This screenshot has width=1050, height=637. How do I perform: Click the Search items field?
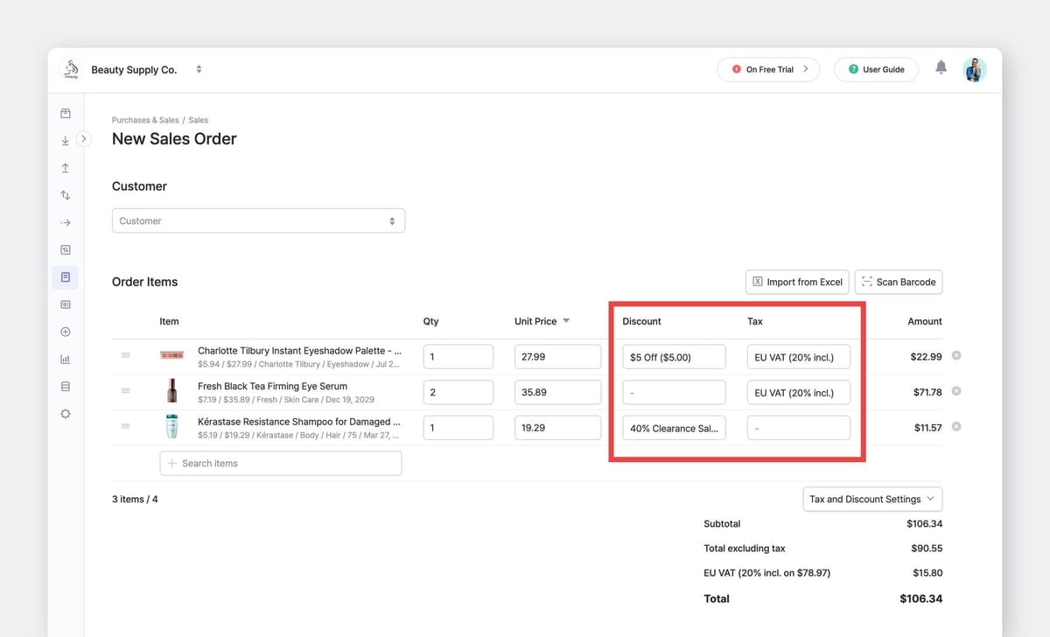280,463
